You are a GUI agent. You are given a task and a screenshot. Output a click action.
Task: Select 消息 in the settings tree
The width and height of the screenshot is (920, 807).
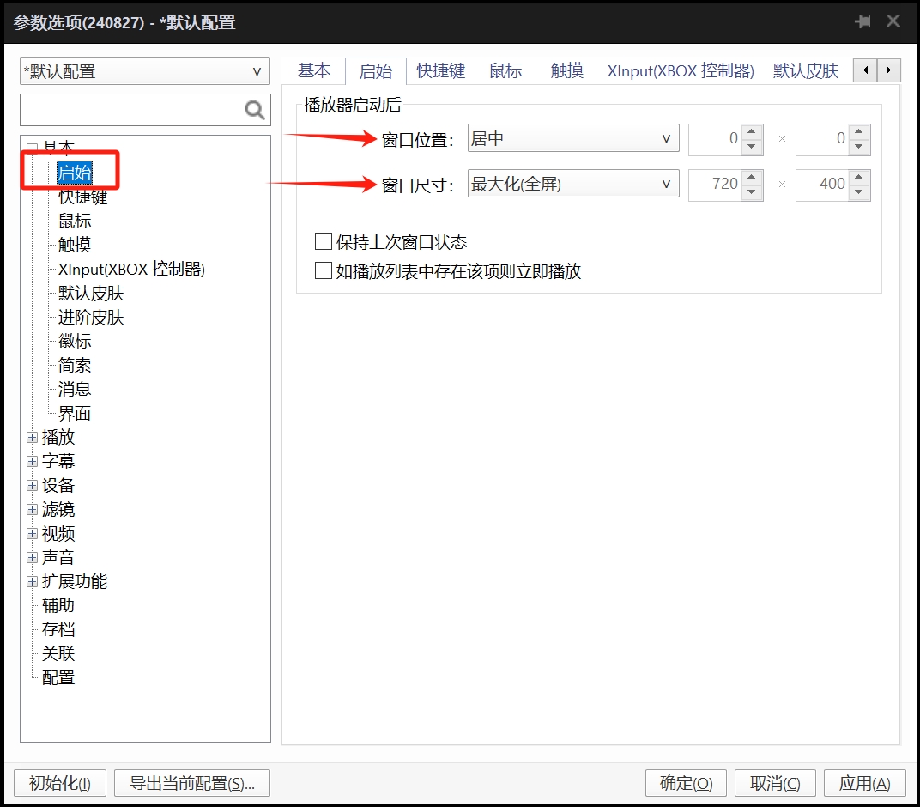75,389
